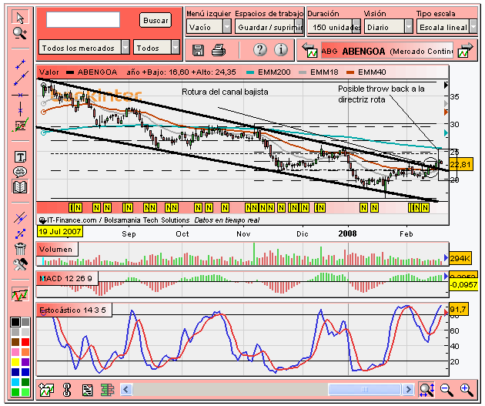Save the chart with the floppy icon
The width and height of the screenshot is (485, 406).
pos(198,50)
